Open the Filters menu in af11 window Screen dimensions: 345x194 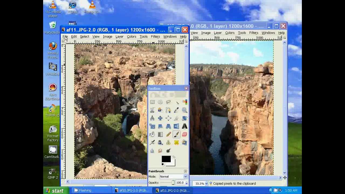pyautogui.click(x=155, y=37)
